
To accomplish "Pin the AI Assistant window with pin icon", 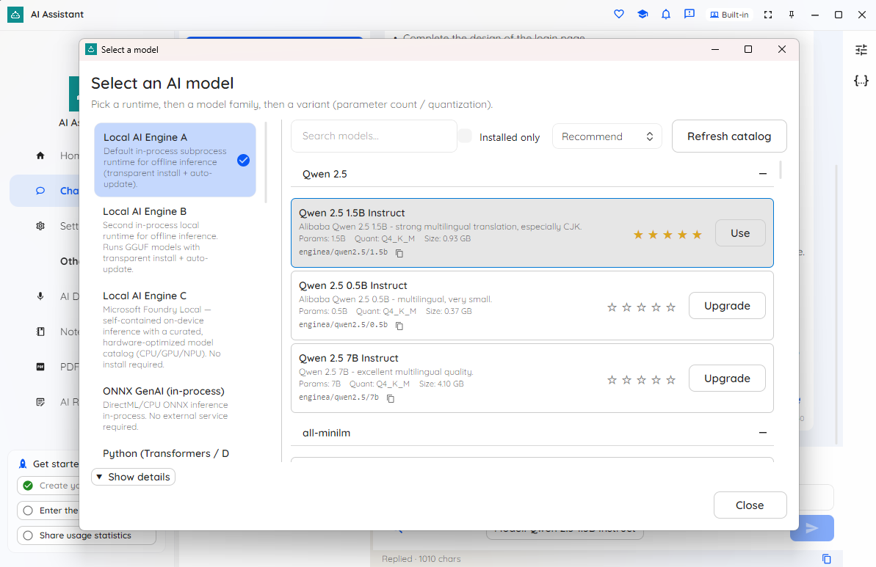I will (792, 15).
